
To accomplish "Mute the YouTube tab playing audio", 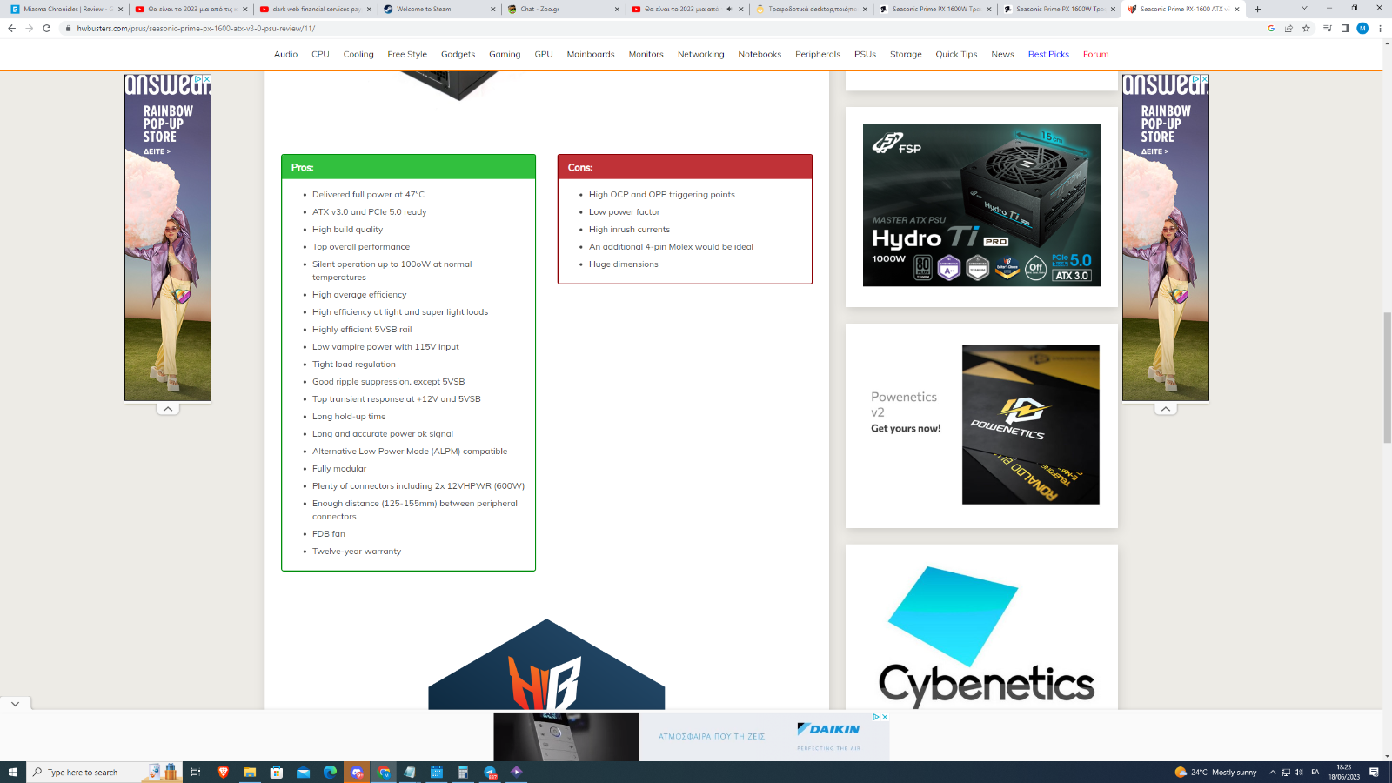I will click(x=729, y=9).
